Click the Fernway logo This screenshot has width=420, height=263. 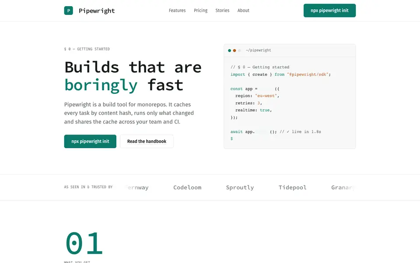(136, 187)
